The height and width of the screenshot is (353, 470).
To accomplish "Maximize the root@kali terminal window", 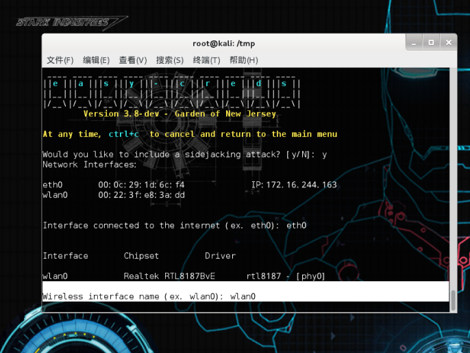I will click(431, 42).
